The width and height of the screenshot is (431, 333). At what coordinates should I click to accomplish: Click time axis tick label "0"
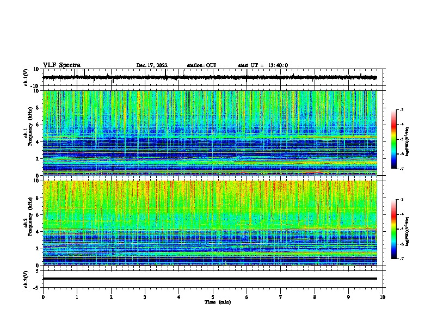(x=43, y=297)
